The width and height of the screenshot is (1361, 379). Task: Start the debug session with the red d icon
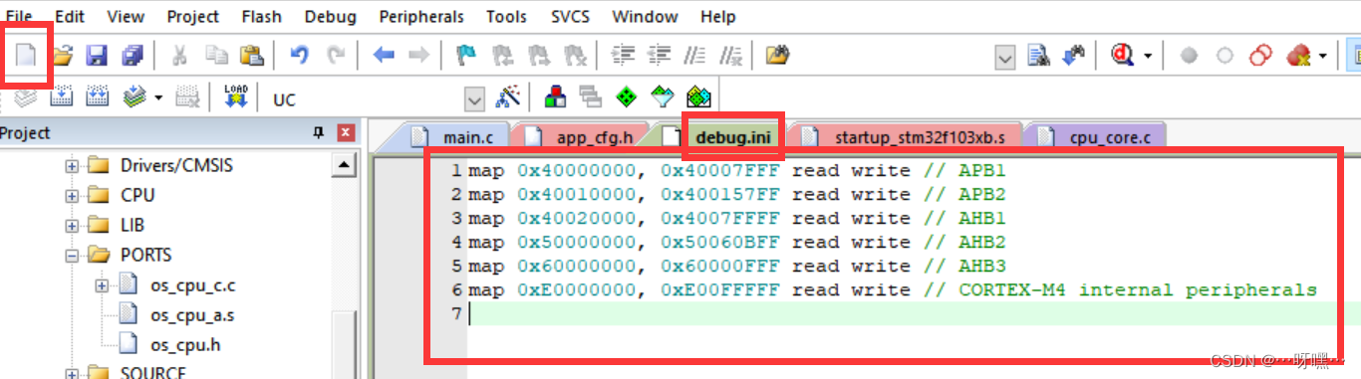[x=1123, y=56]
